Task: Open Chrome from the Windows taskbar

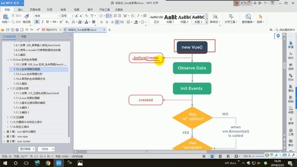Action: (x=48, y=163)
